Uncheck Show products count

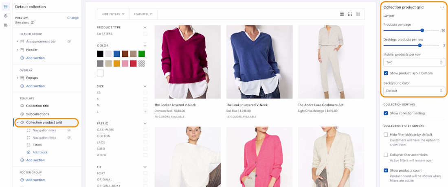[386, 171]
